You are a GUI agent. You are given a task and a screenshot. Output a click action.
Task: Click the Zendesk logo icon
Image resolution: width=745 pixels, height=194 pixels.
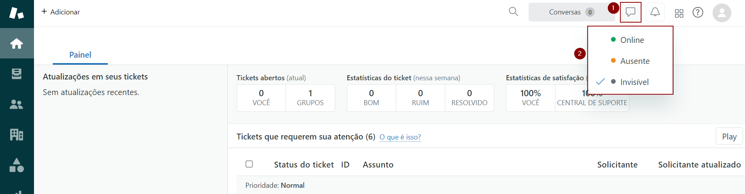[x=16, y=13]
